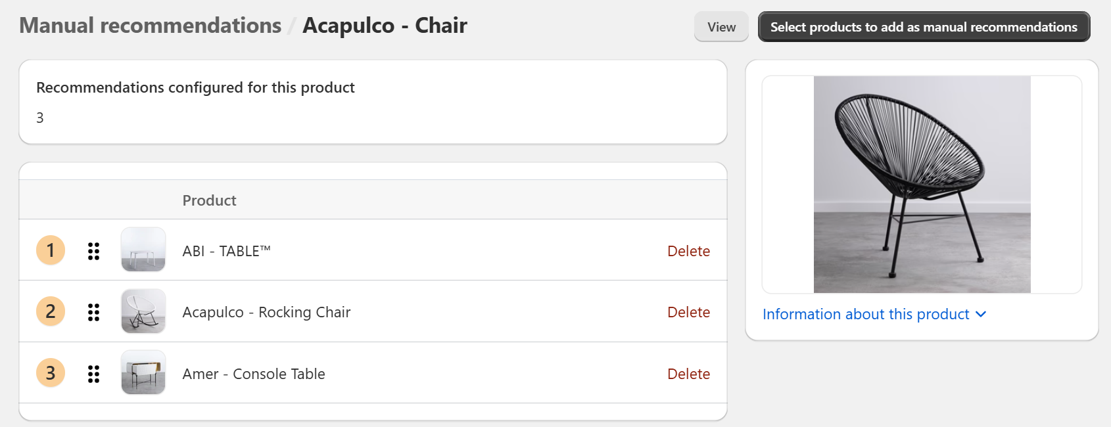Go back to Manual recommendations breadcrumb
The width and height of the screenshot is (1111, 427).
151,26
